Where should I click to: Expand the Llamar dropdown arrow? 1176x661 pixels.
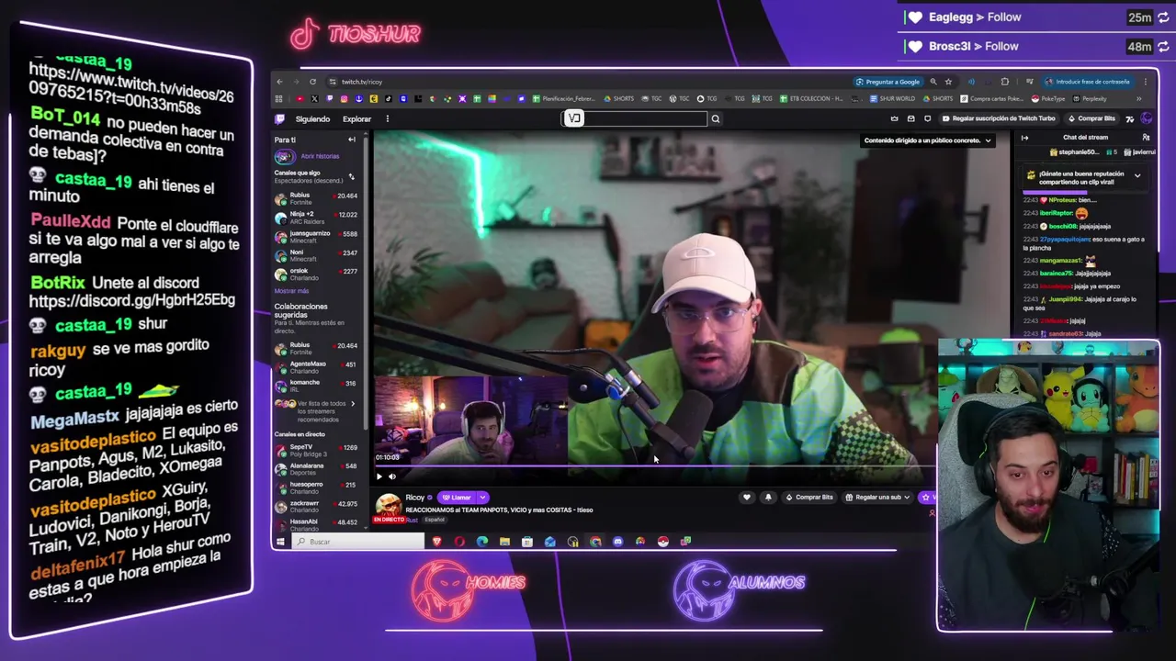pos(482,498)
